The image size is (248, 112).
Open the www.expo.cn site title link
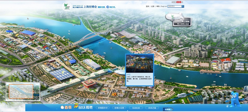pos(85,6)
